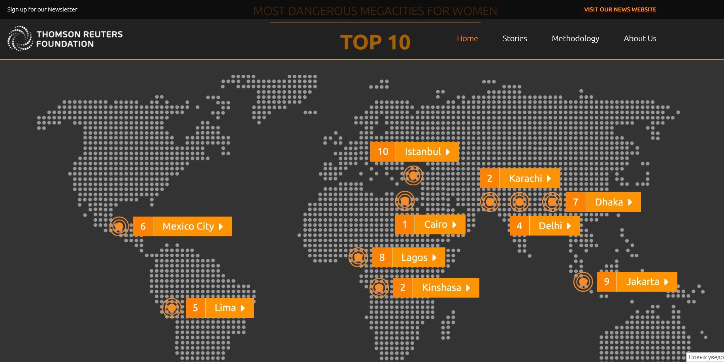Click the arrow beside Jakarta
Image resolution: width=724 pixels, height=362 pixels.
click(666, 282)
